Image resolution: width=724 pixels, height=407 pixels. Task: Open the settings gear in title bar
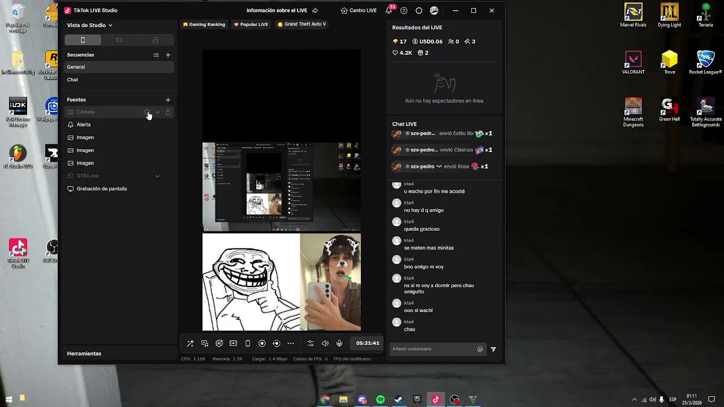[x=419, y=10]
